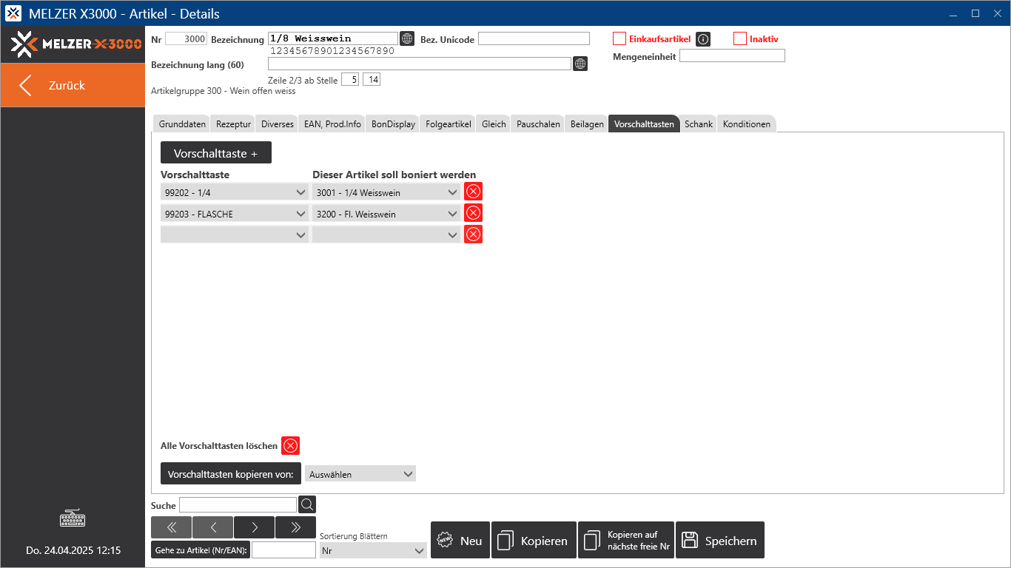The width and height of the screenshot is (1011, 568).
Task: Focus the Suche input field
Action: 238,504
